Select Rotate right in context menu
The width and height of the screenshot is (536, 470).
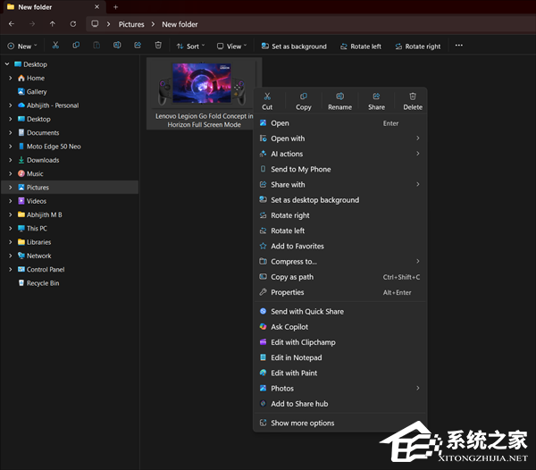click(x=339, y=215)
